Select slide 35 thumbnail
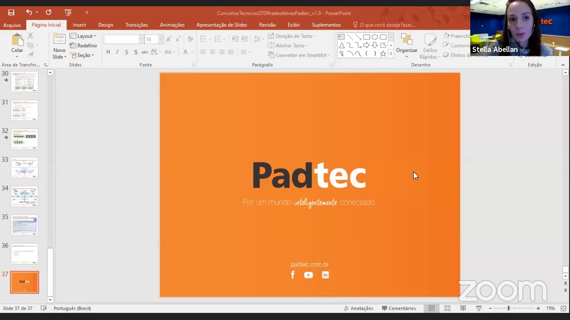 pyautogui.click(x=24, y=225)
